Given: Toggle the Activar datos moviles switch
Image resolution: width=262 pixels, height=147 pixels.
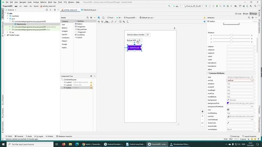Looking at the screenshot, I should coord(147,35).
